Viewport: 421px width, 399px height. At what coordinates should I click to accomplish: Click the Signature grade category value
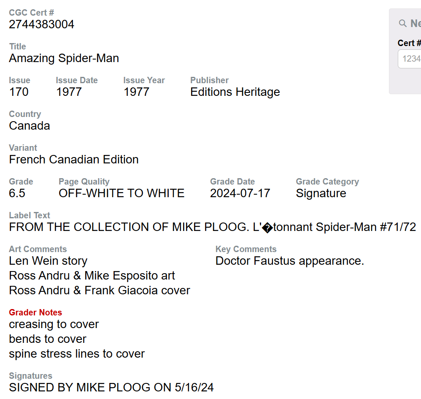click(x=321, y=193)
